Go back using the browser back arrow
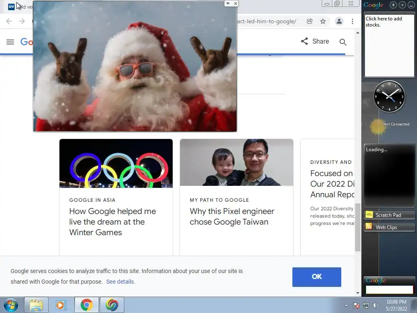Image resolution: width=417 pixels, height=313 pixels. (9, 21)
